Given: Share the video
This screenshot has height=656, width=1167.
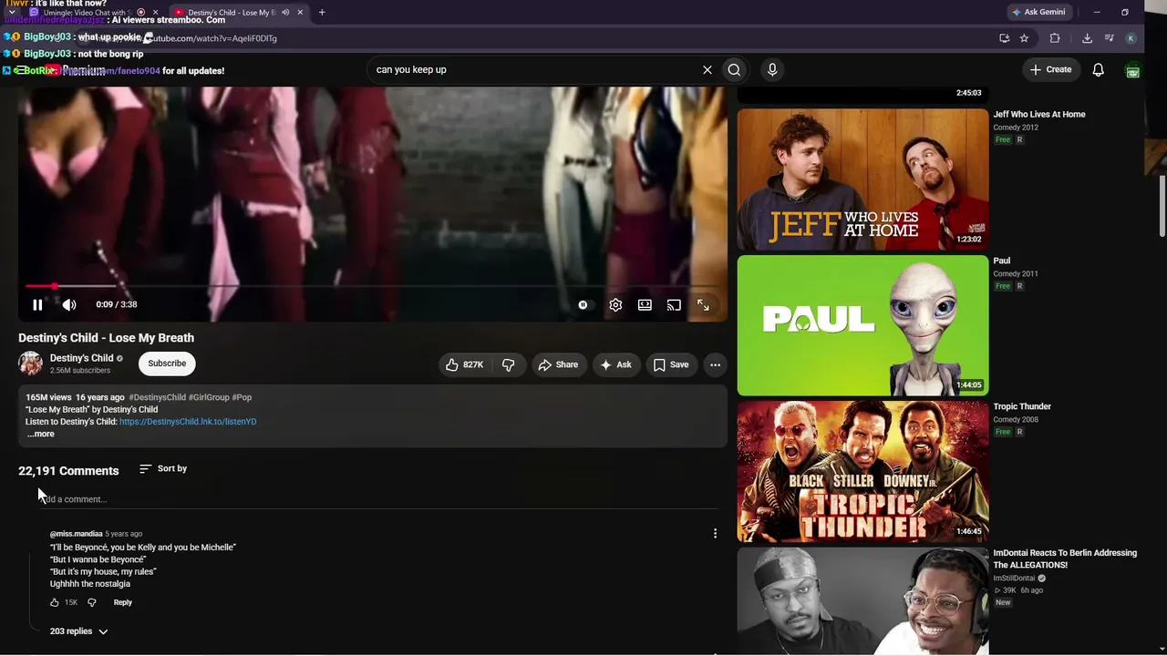Looking at the screenshot, I should tap(558, 364).
